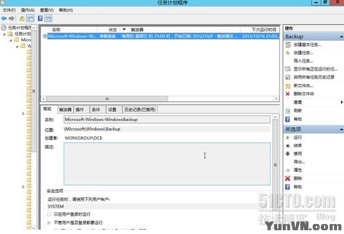Click the 状态 column header
The width and height of the screenshot is (344, 234).
pyautogui.click(x=113, y=29)
